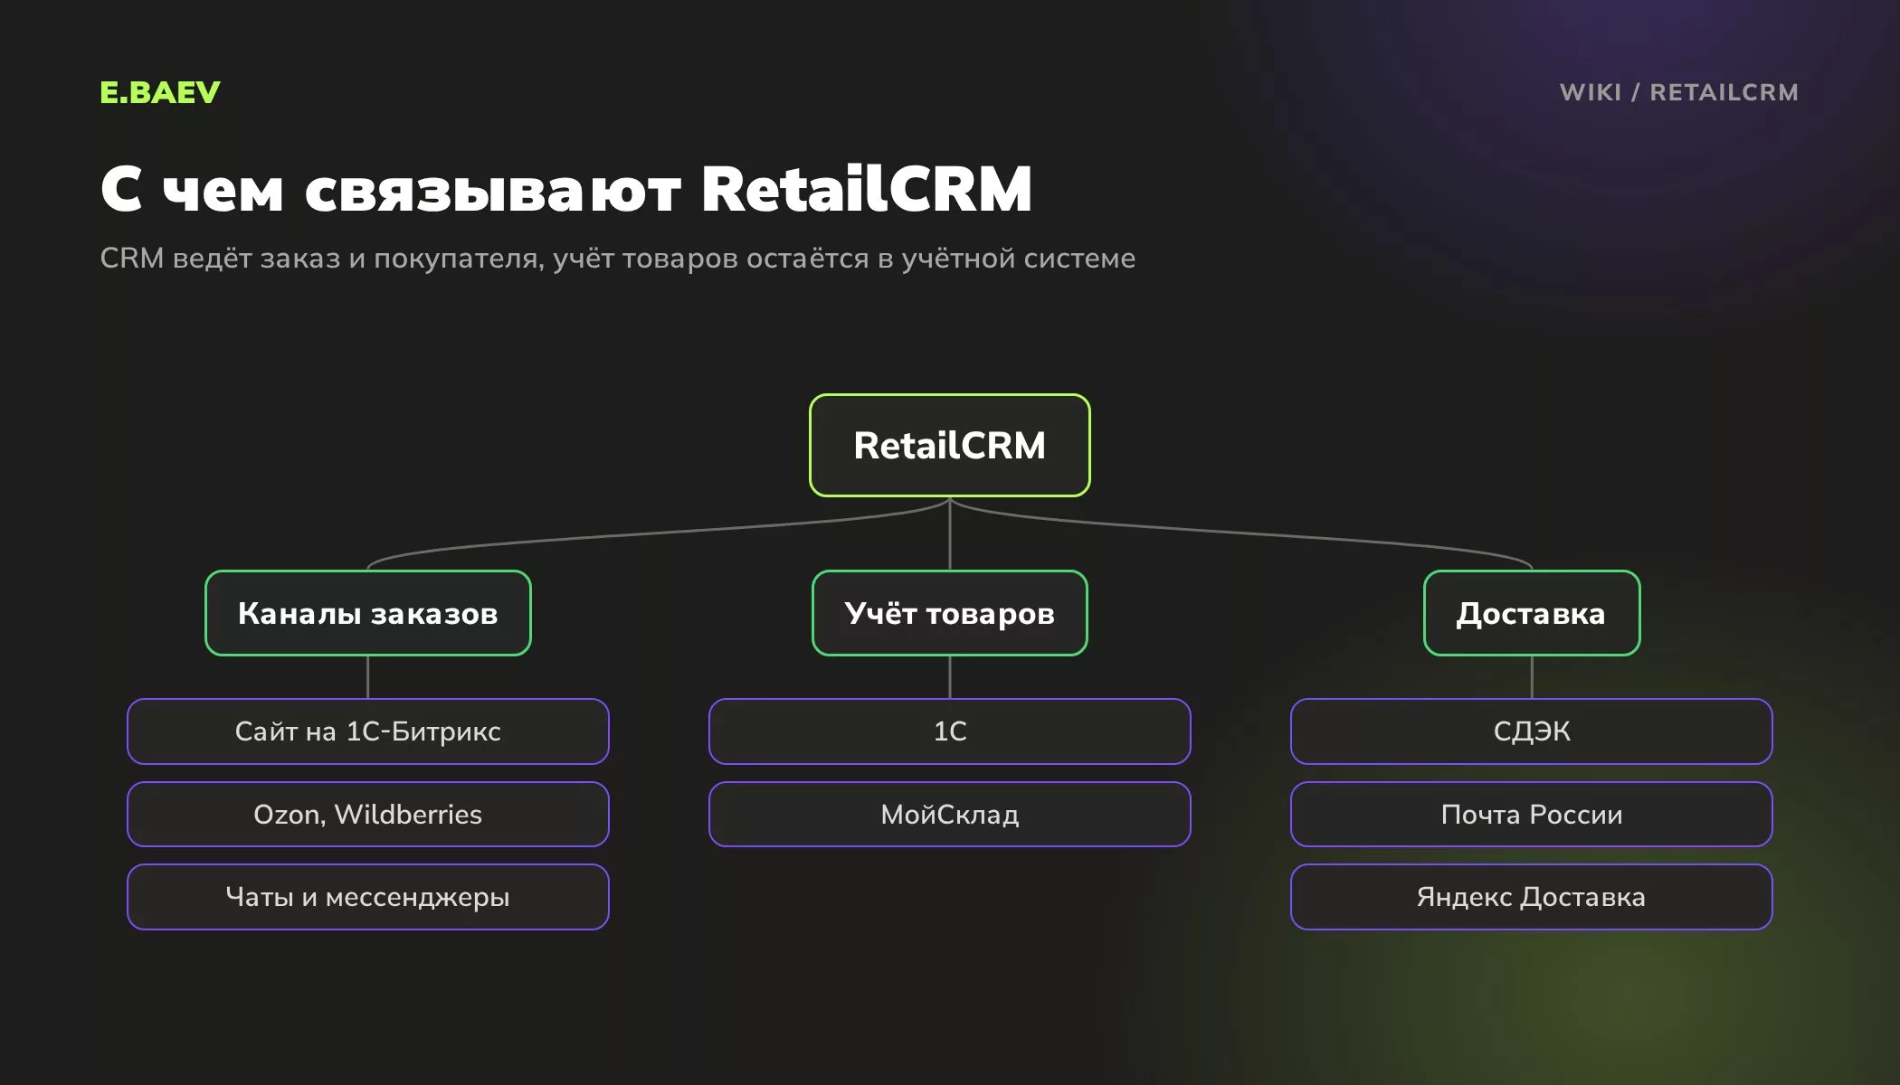This screenshot has height=1085, width=1900.
Task: Click the heading 'С чем связывают RetailCRM'
Action: click(x=566, y=189)
